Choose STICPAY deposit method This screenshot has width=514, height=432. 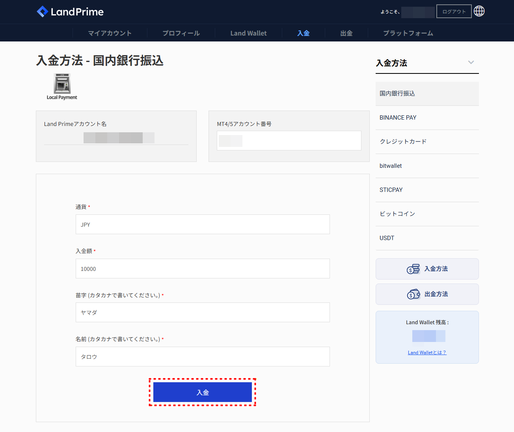(427, 190)
